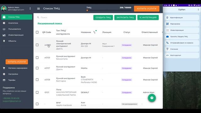Tick the checkbox for row e0157
Screen dimensions: 201x113
pyautogui.click(x=37, y=68)
